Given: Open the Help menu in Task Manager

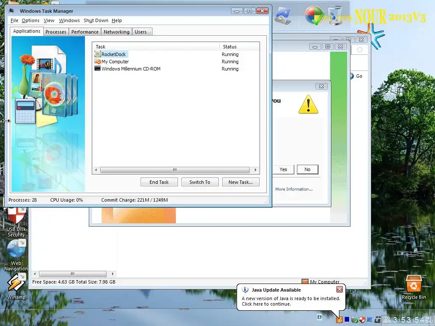Looking at the screenshot, I should click(x=116, y=20).
